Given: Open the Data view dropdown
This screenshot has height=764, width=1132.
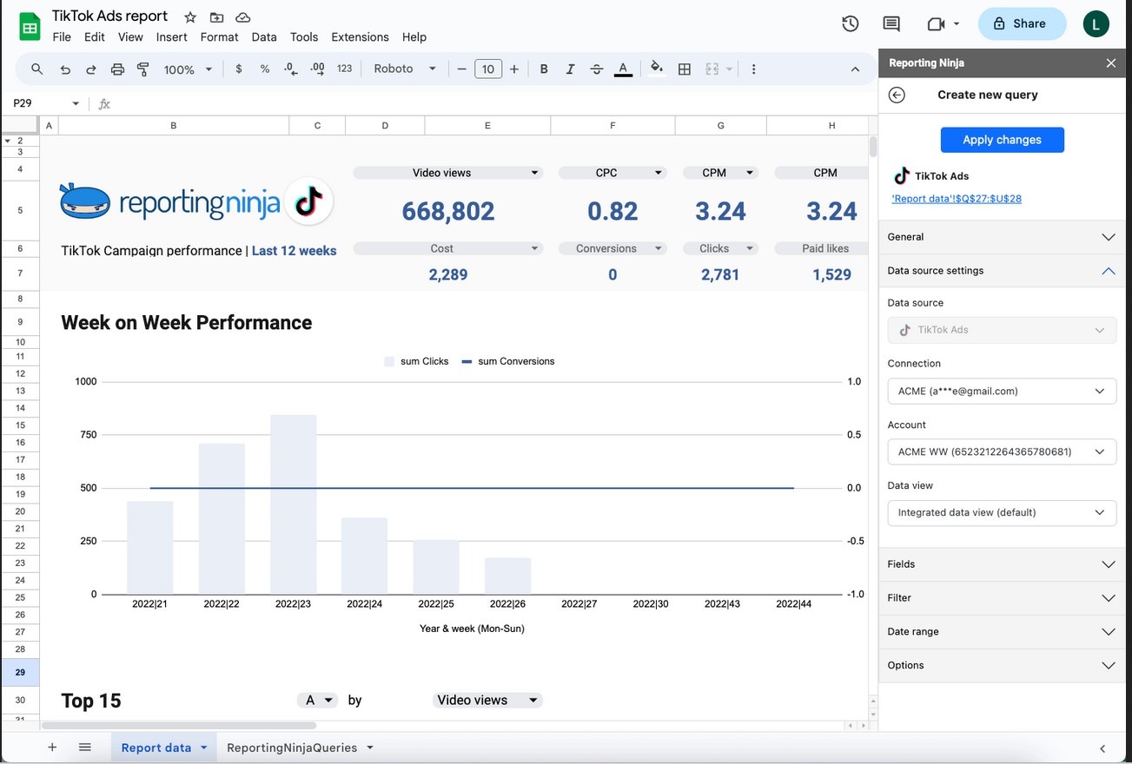Looking at the screenshot, I should 1002,512.
